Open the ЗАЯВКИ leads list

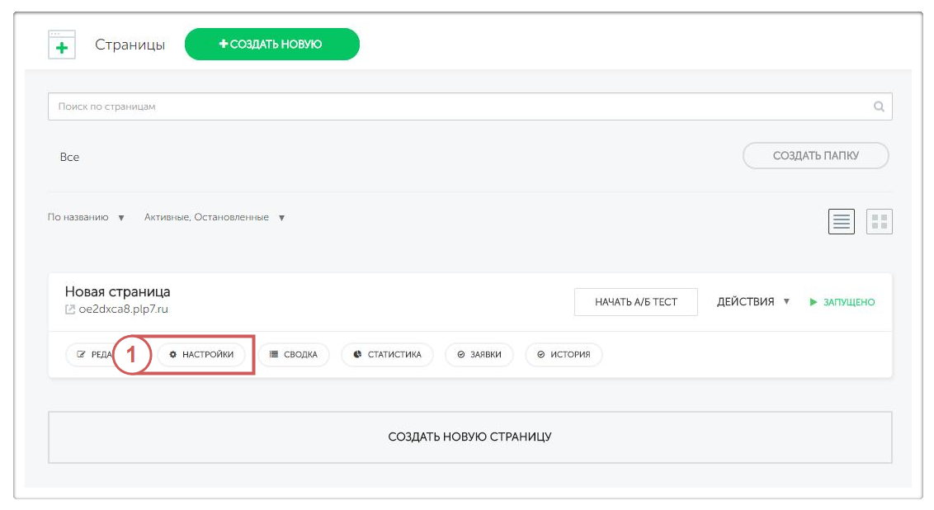click(479, 355)
